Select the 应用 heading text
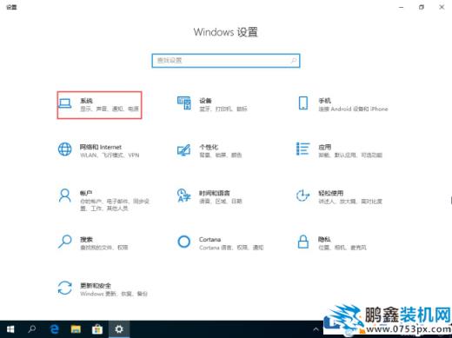 [324, 147]
